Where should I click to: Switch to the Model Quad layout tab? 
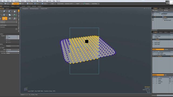click(x=6, y=6)
